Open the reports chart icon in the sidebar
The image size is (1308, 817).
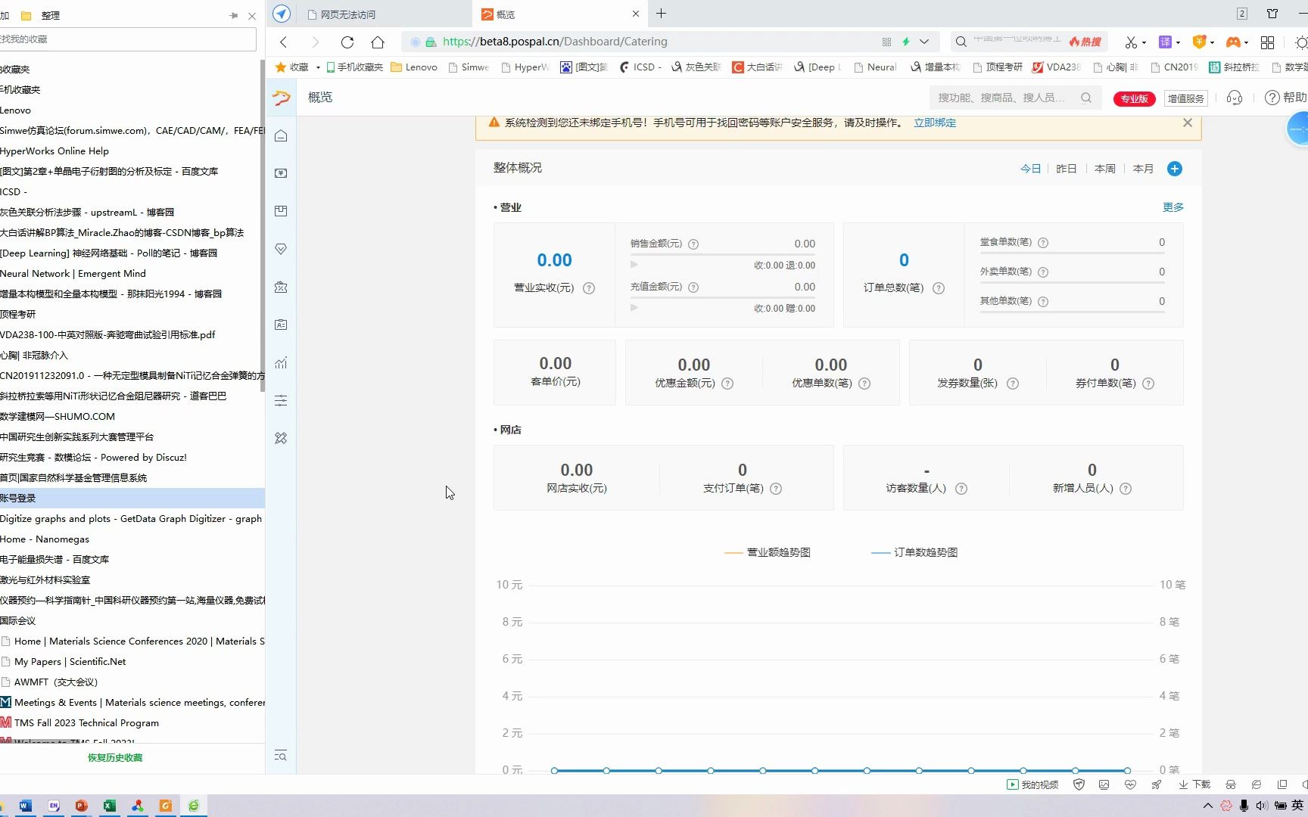[281, 362]
